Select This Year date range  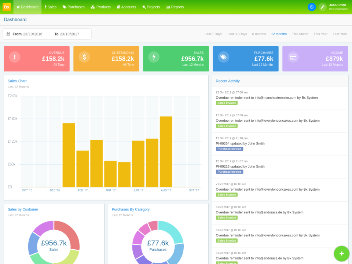[320, 34]
